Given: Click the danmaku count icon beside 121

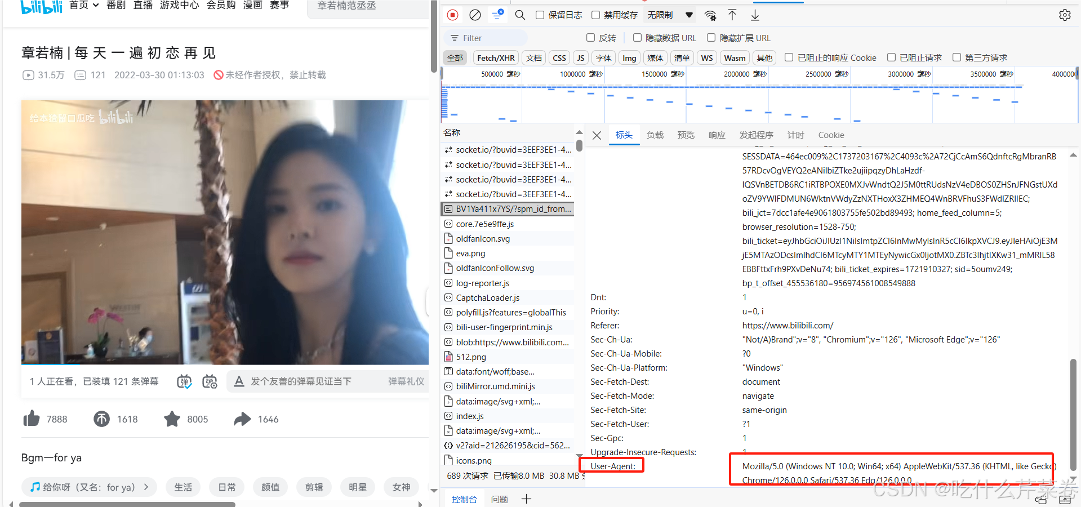Looking at the screenshot, I should pyautogui.click(x=81, y=75).
